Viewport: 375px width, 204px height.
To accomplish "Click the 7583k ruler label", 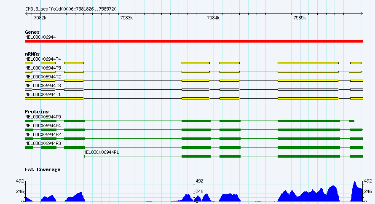I will click(x=126, y=18).
